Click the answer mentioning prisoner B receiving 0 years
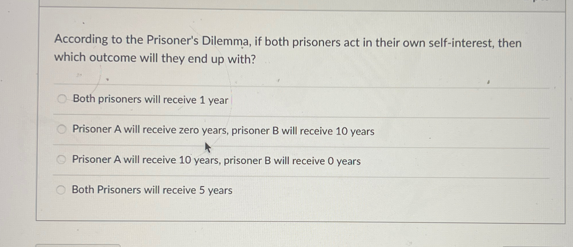 click(x=216, y=160)
